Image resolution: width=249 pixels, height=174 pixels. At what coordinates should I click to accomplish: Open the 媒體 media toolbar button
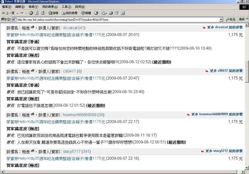(x=86, y=13)
